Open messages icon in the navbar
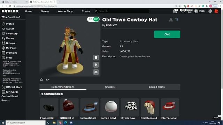The image size is (223, 125). pos(183,11)
